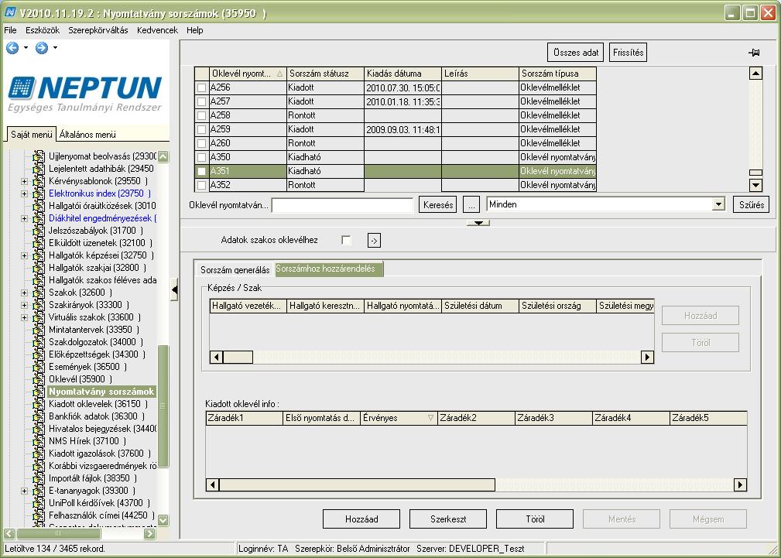The width and height of the screenshot is (781, 558).
Task: Click the icon beside Importált fájlok (38350)
Action: click(x=39, y=478)
